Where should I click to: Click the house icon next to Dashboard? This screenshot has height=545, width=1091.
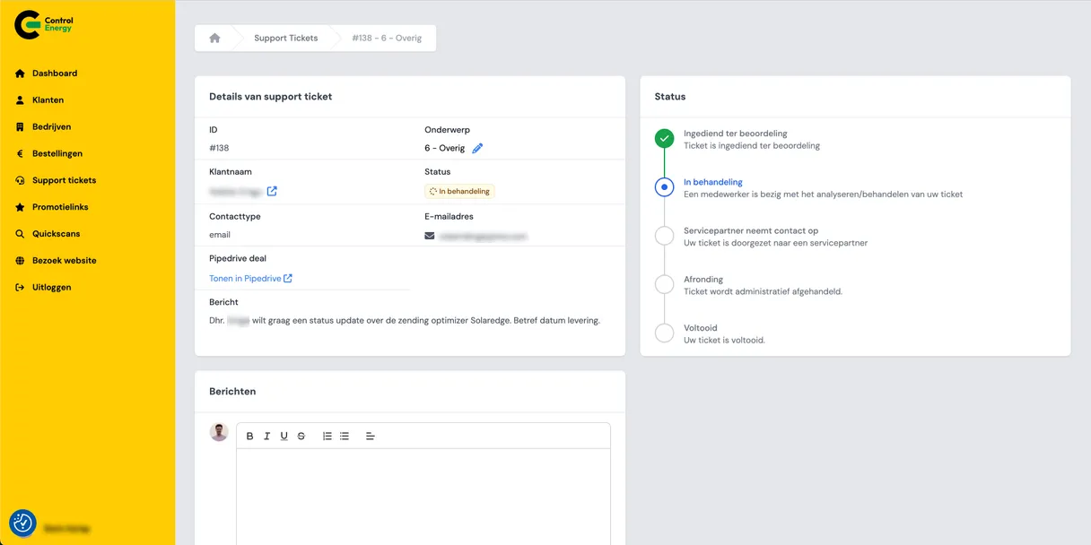pyautogui.click(x=20, y=74)
